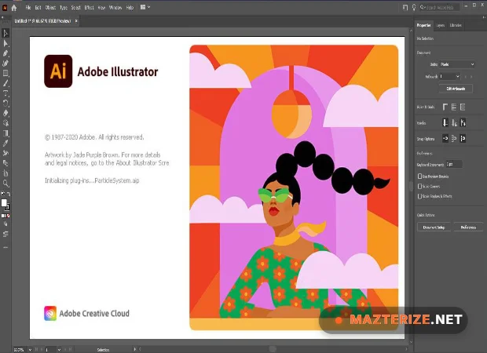Click the Document Setup button

[434, 227]
